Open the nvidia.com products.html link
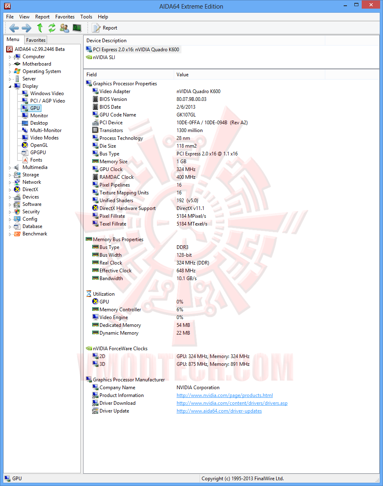383x486 pixels. pos(224,395)
